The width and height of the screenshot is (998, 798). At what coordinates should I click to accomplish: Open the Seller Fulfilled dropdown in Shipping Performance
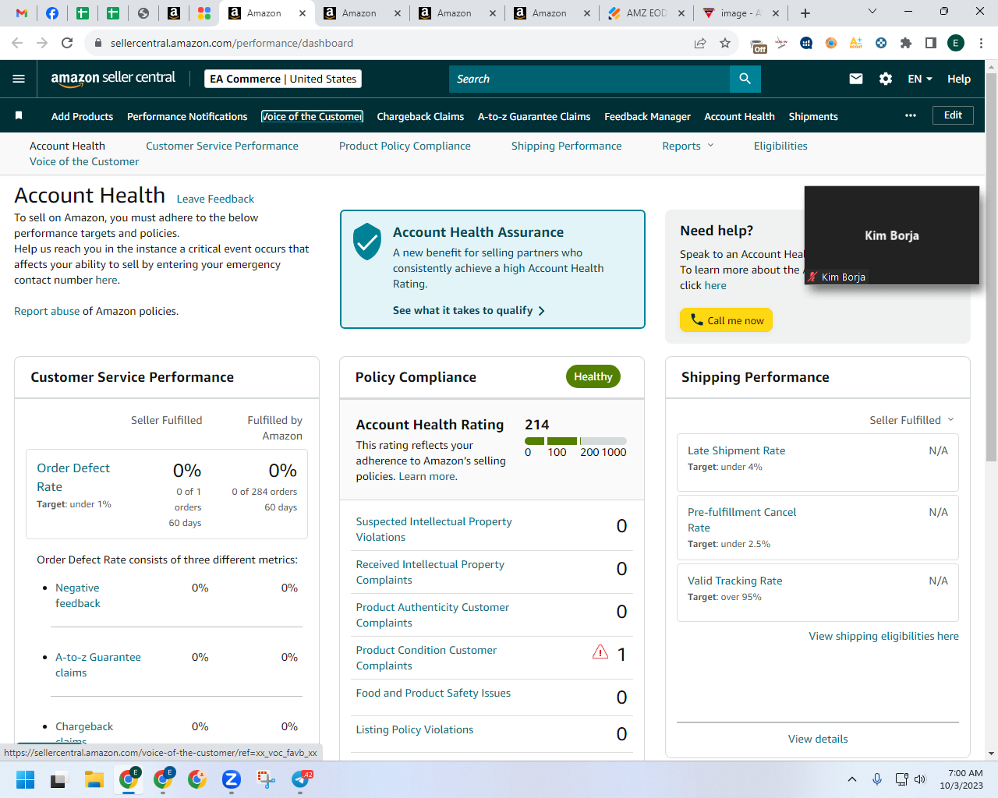point(911,420)
